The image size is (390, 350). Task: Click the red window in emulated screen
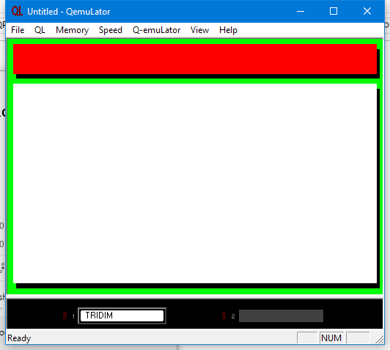[x=195, y=59]
